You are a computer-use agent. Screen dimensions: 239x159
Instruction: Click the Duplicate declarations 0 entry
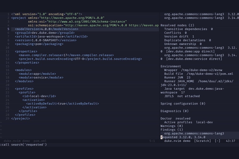[187, 40]
